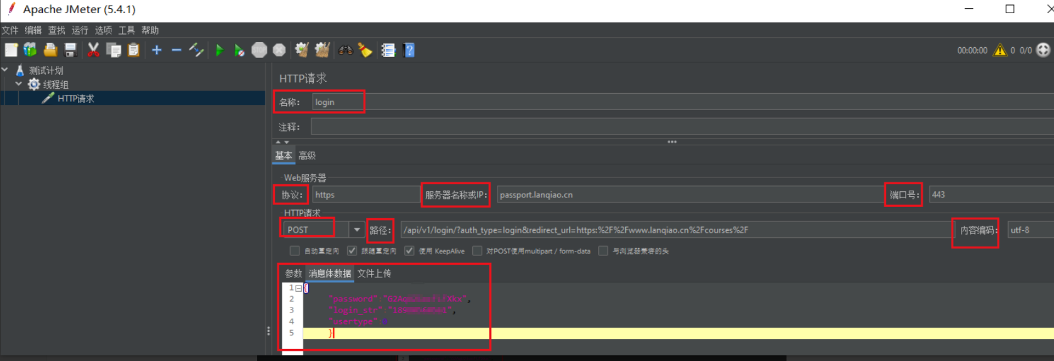This screenshot has height=361, width=1054.
Task: Click the Paste clipboard icon
Action: (133, 50)
